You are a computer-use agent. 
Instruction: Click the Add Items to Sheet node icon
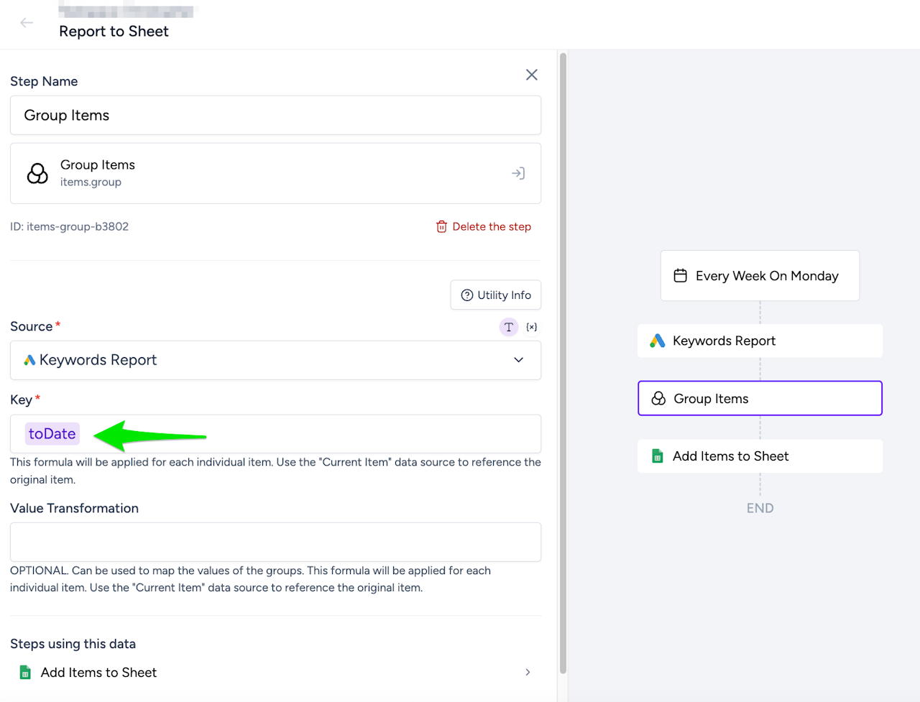(657, 456)
